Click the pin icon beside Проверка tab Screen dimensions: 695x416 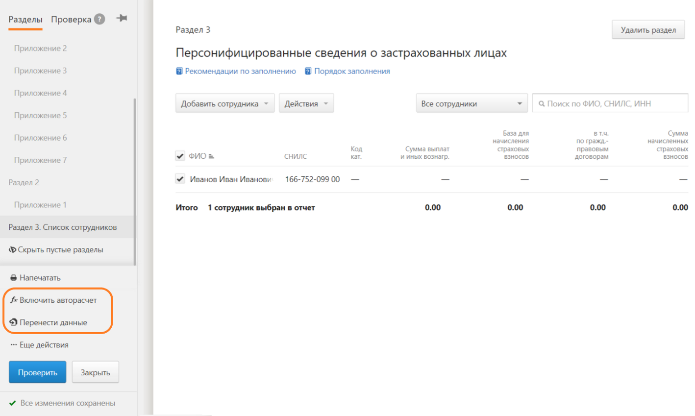tap(122, 19)
